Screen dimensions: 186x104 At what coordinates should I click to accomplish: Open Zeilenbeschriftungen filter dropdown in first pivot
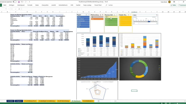pos(20,16)
